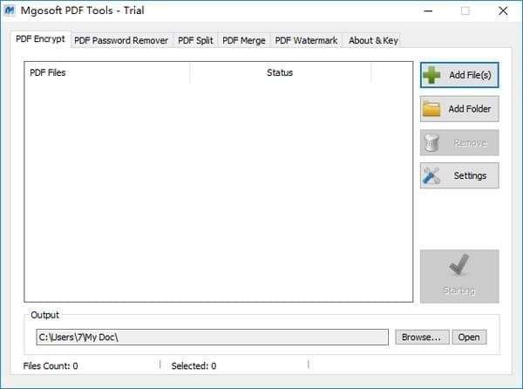Switch to the PDF Encrypt tab

coord(40,39)
